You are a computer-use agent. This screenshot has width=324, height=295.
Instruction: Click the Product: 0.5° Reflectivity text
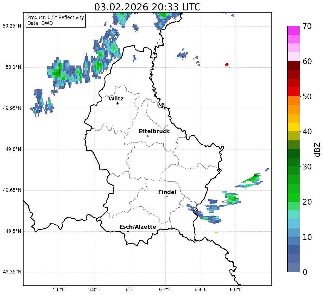coord(56,17)
